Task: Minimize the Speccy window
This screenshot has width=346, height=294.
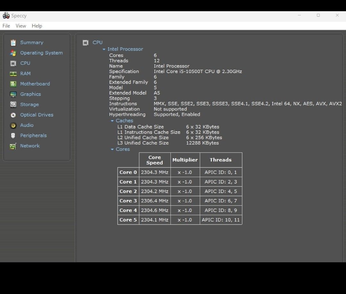Action: coord(300,15)
